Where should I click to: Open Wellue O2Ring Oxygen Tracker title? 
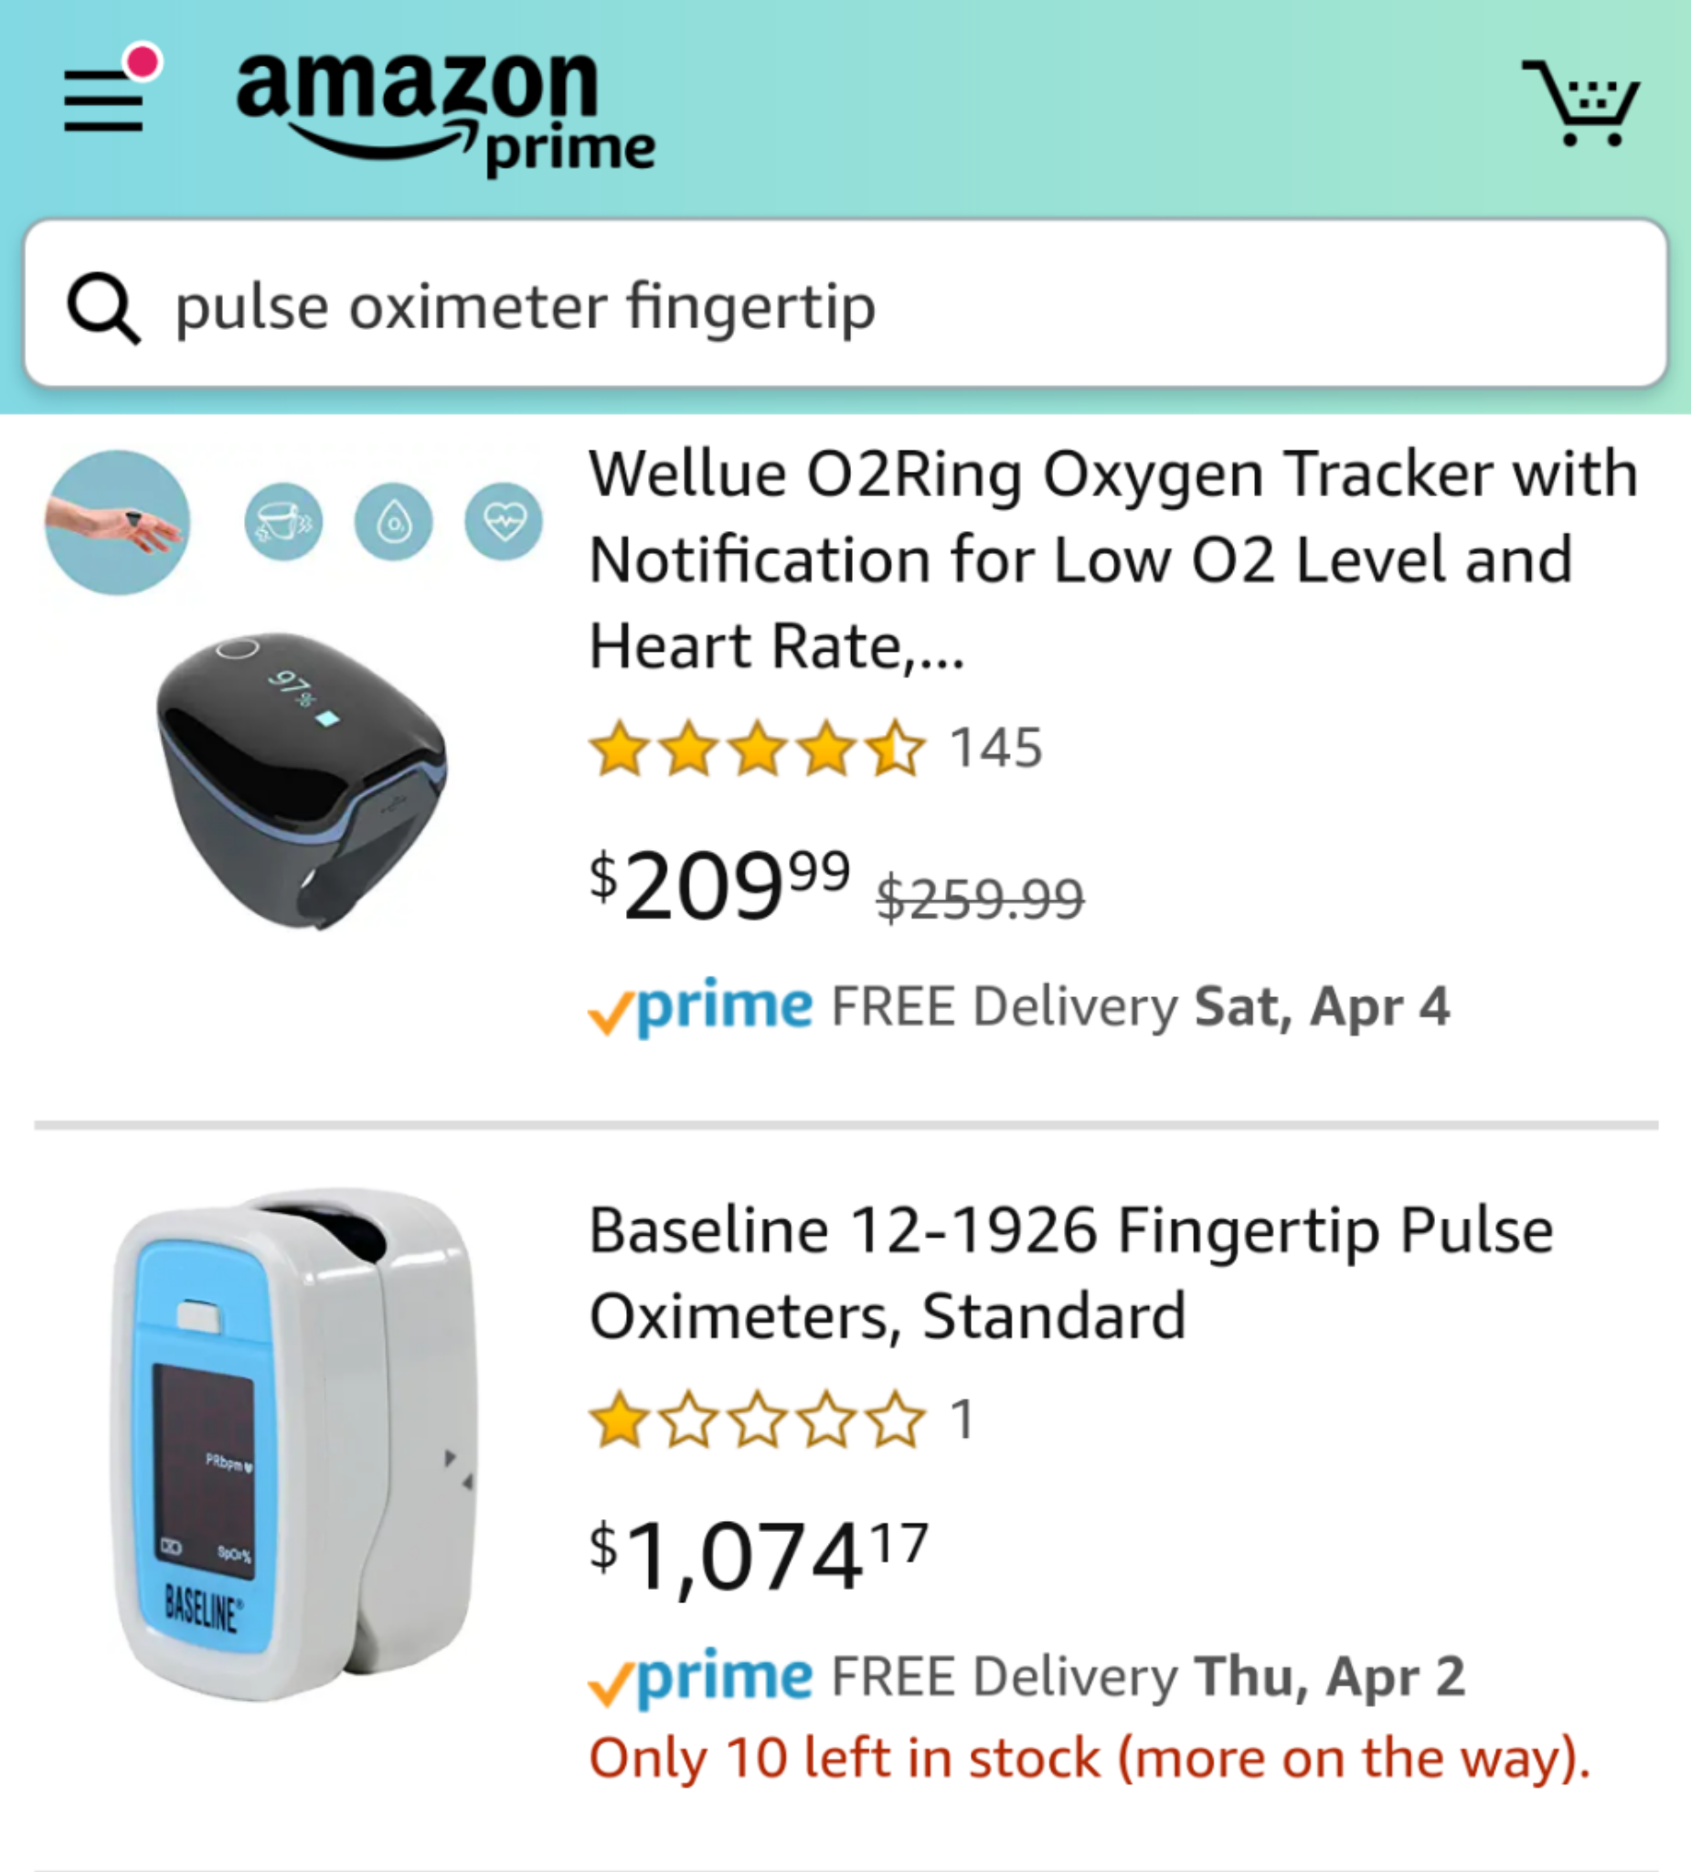(x=1112, y=559)
